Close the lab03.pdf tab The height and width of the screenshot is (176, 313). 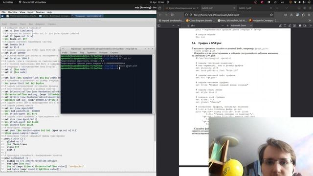[234, 8]
